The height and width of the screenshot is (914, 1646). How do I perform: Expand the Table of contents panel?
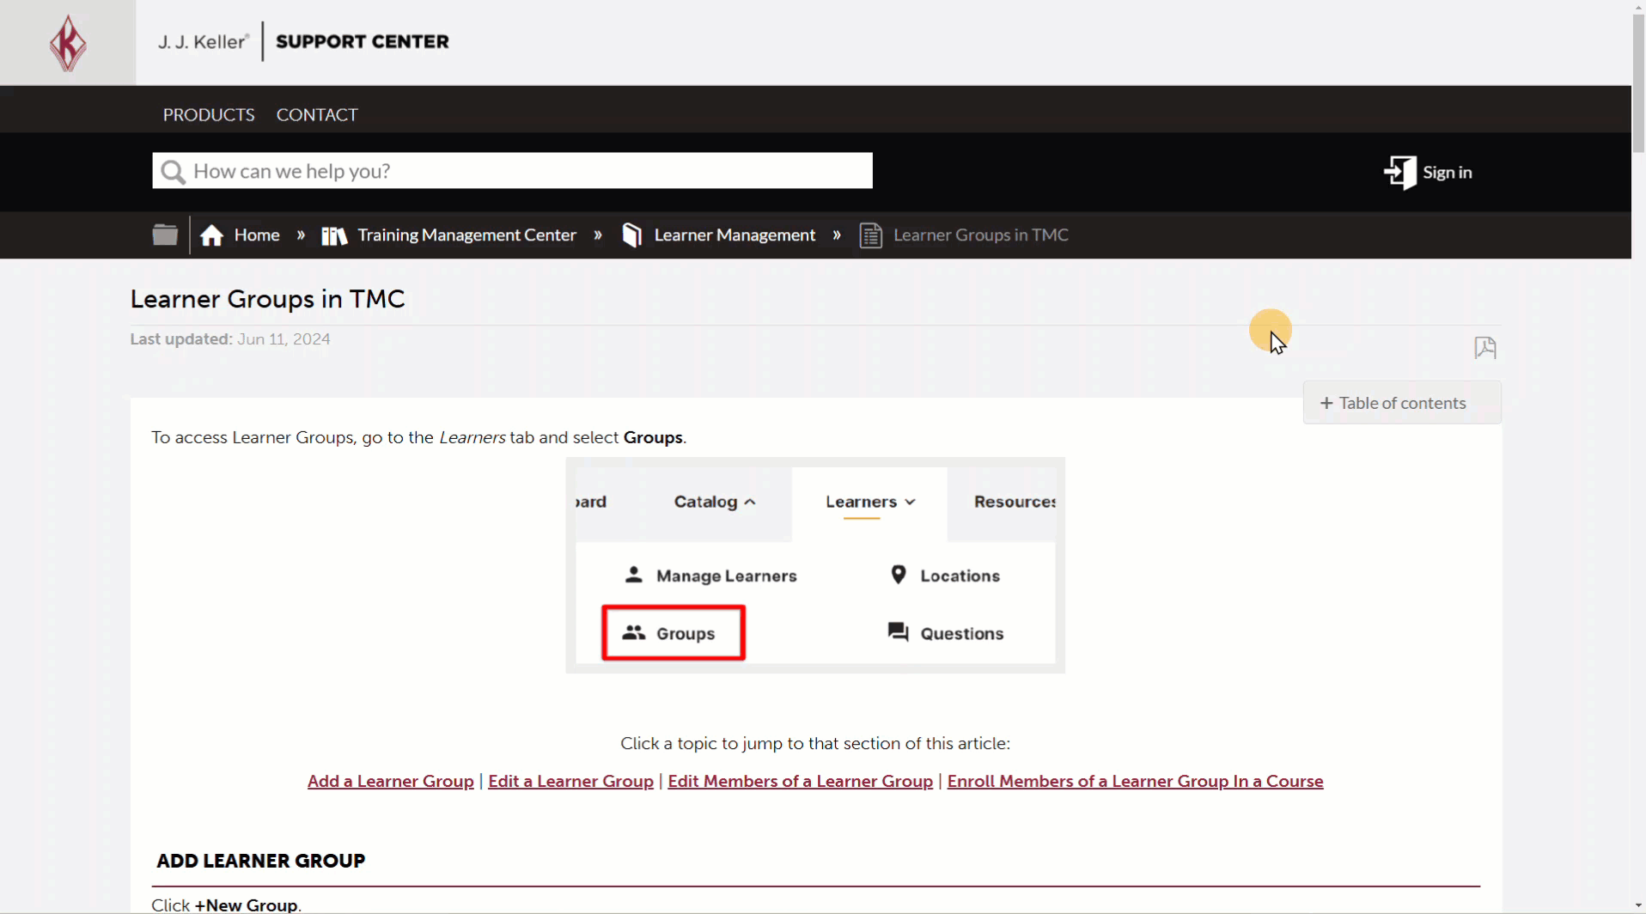(1401, 403)
